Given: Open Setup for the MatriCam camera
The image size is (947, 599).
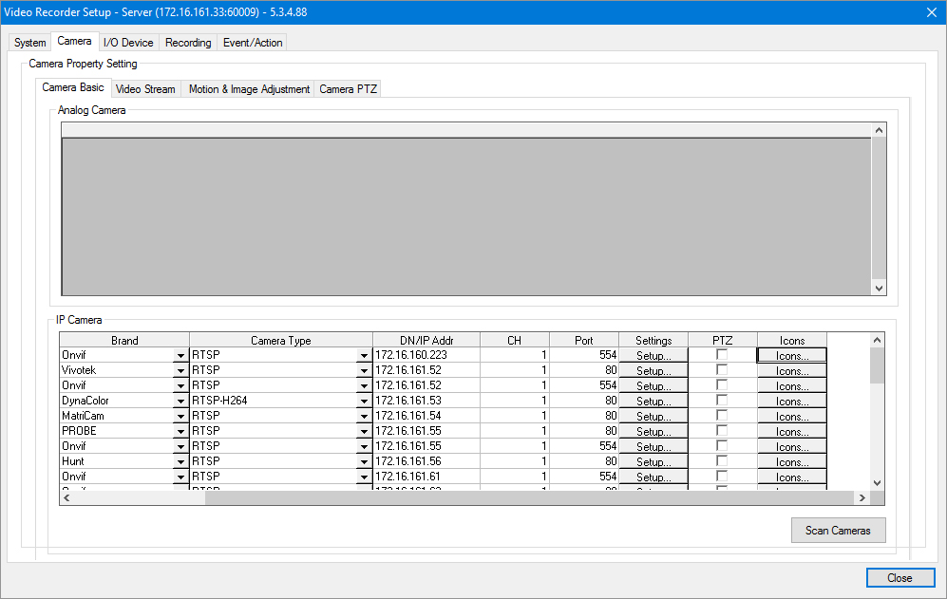Looking at the screenshot, I should pos(653,416).
